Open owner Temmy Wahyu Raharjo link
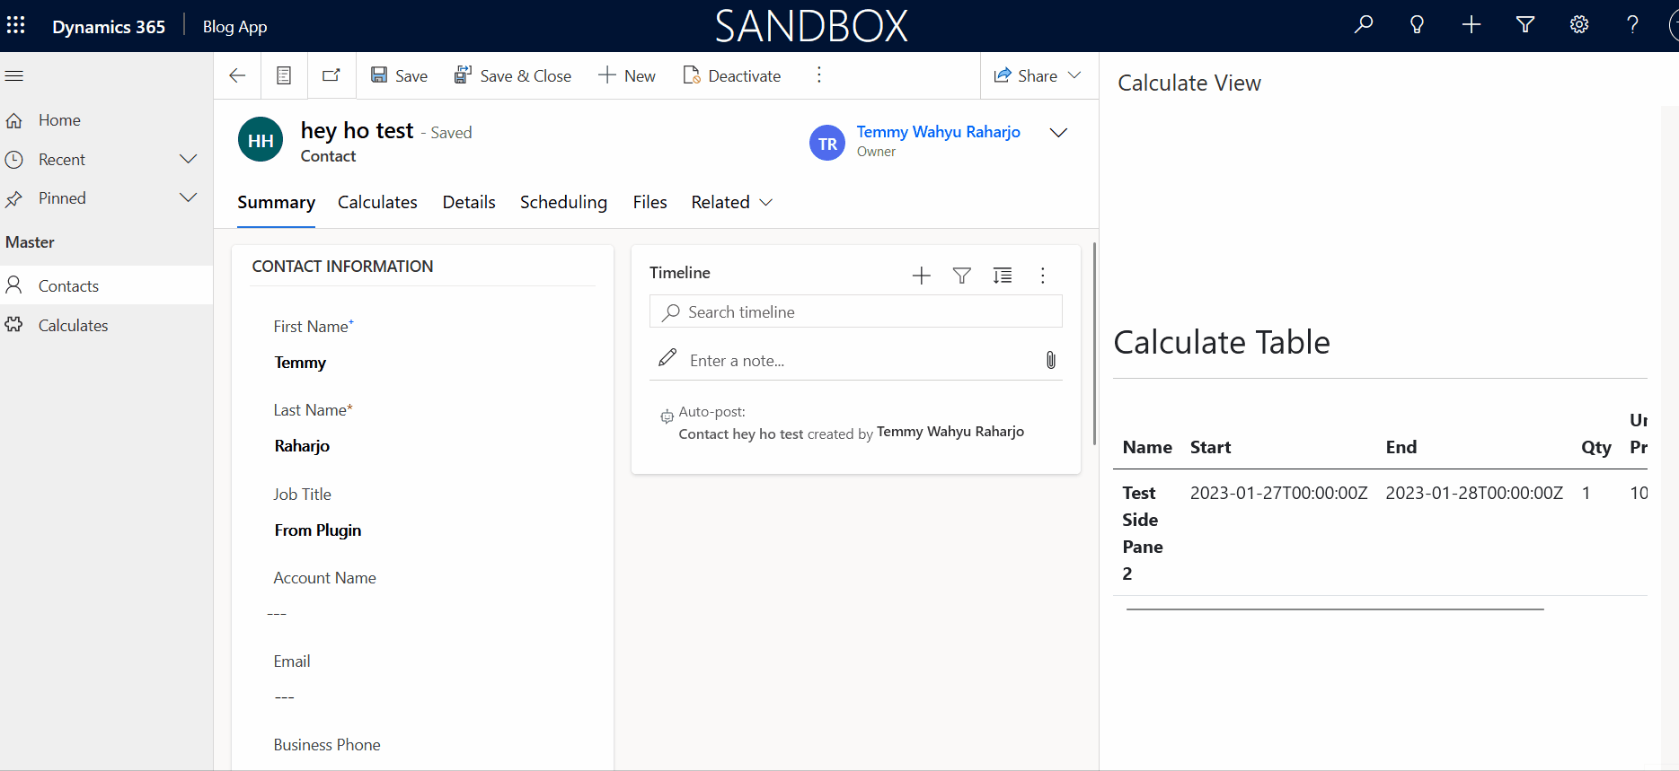 (x=938, y=132)
